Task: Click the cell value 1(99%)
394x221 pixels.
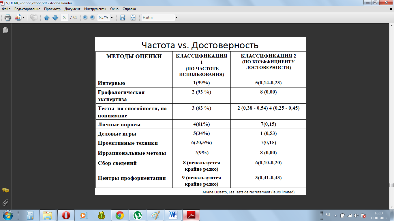Action: 201,83
